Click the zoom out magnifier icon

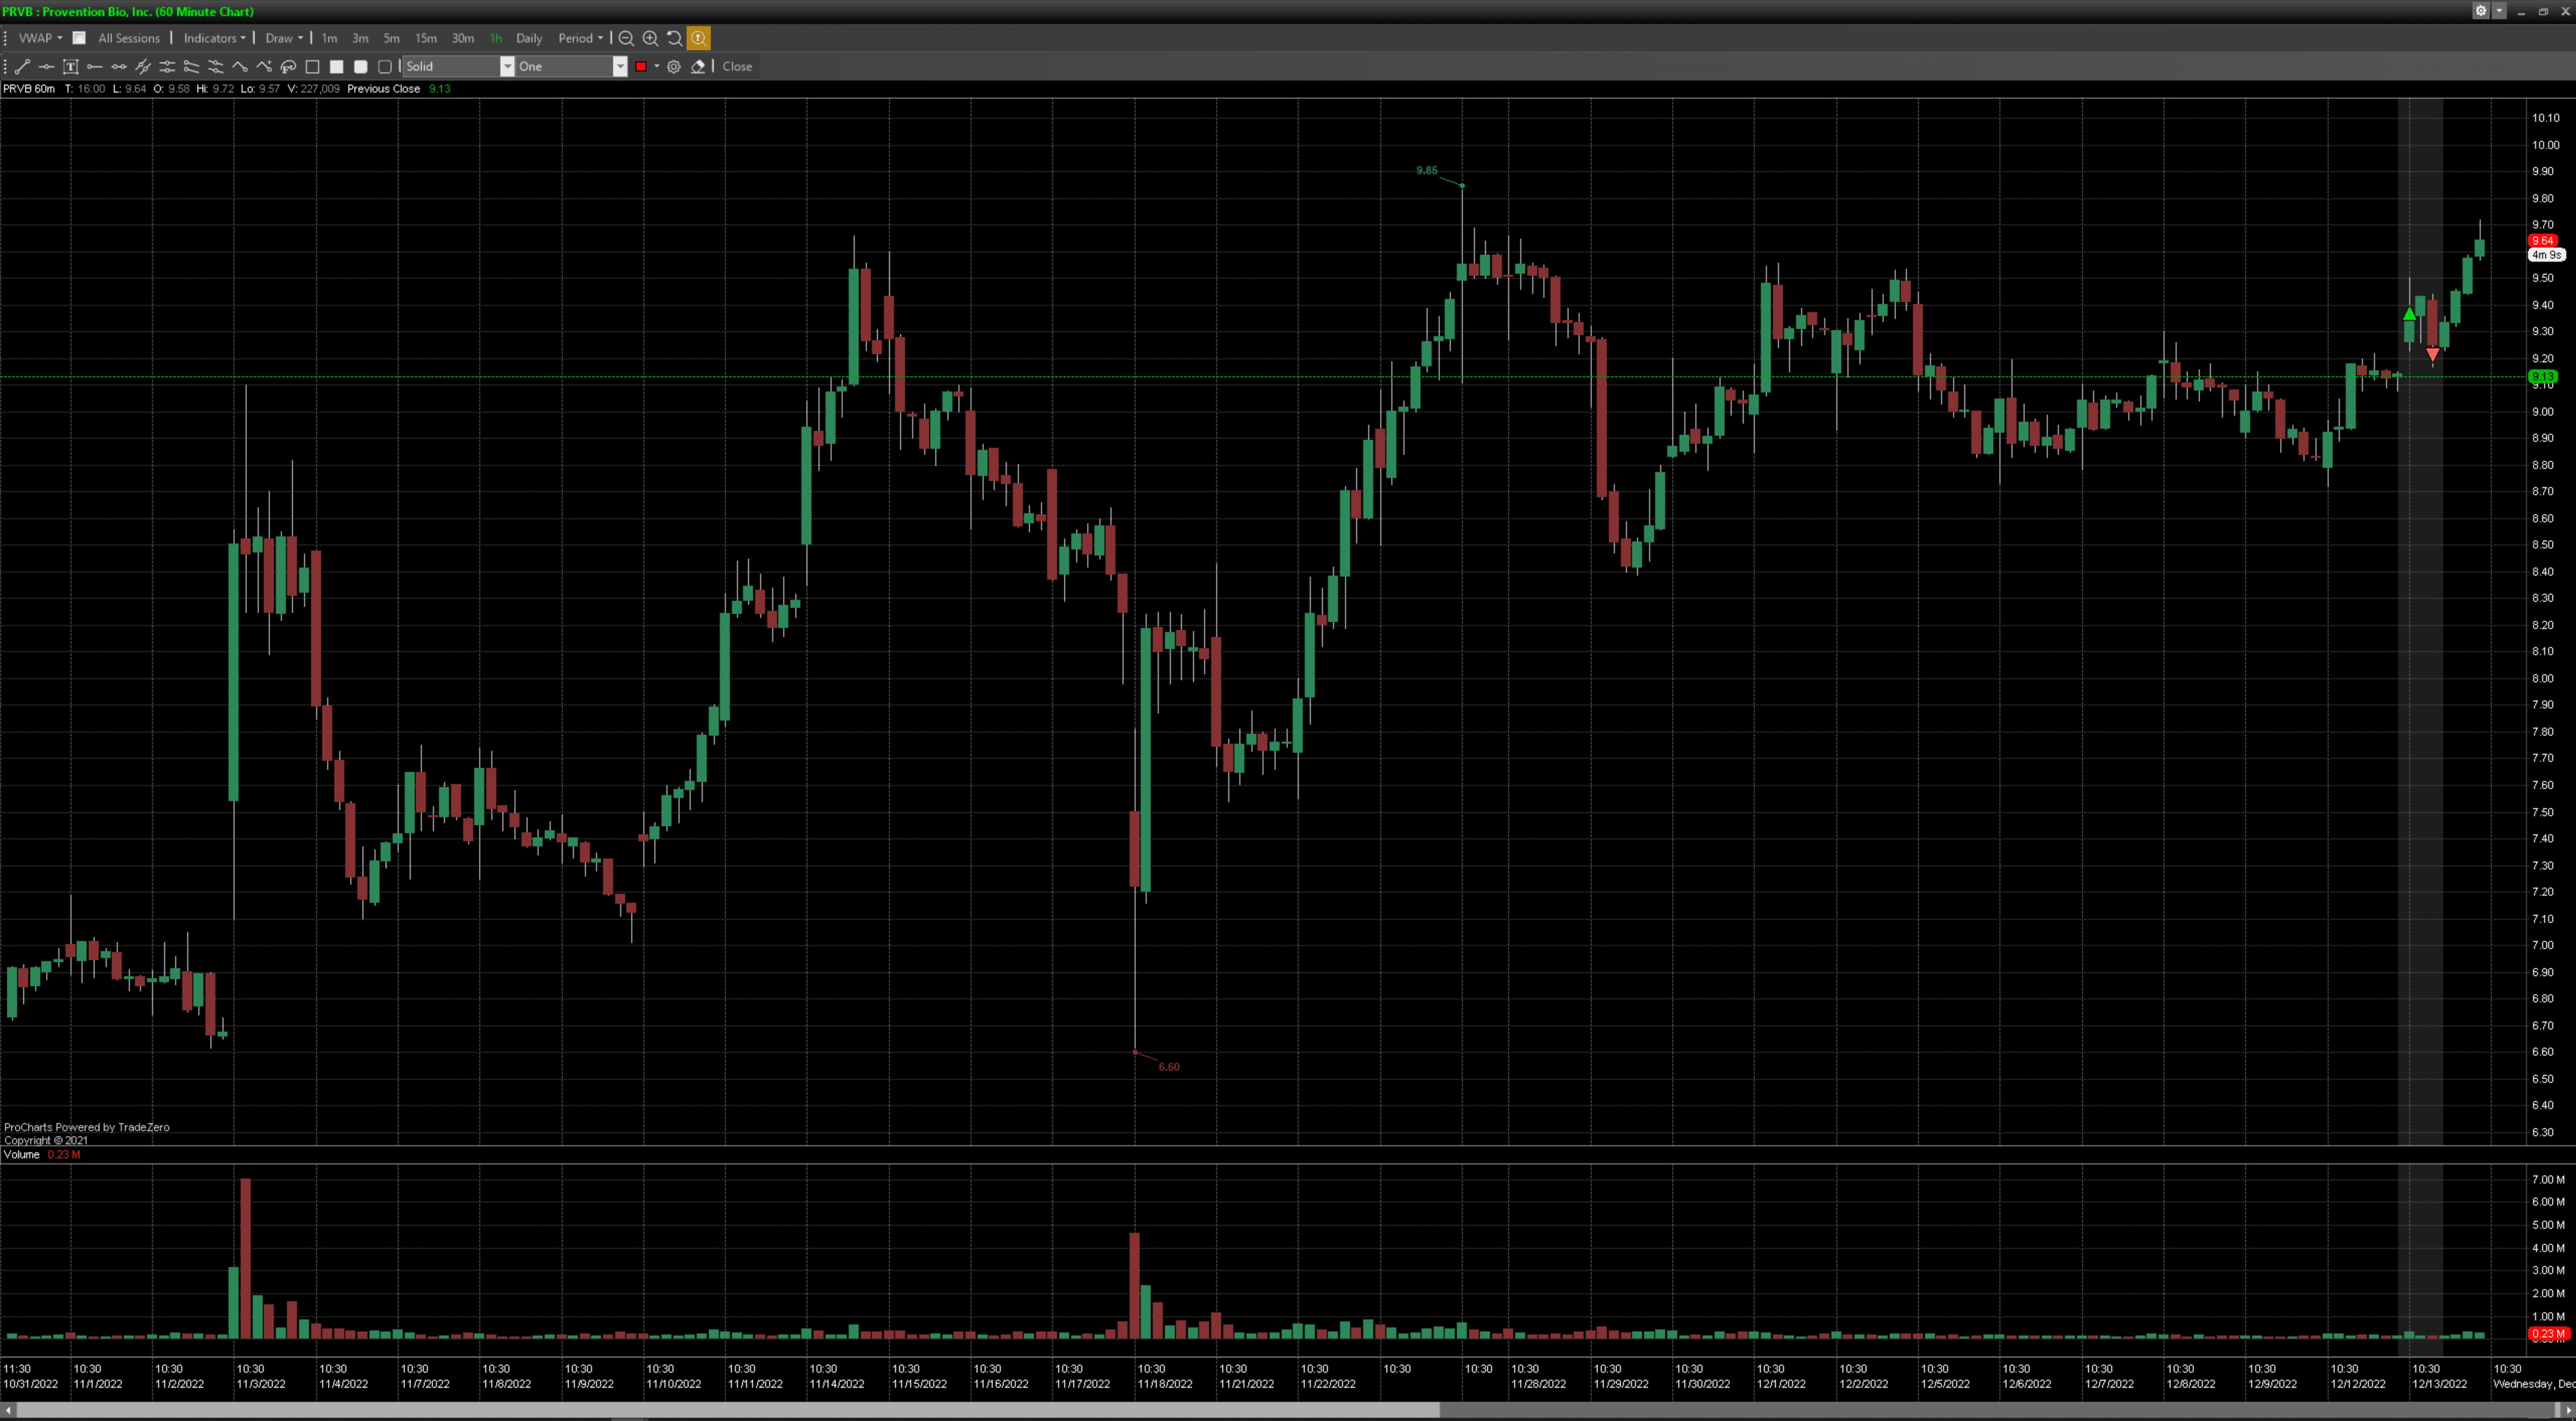[626, 38]
